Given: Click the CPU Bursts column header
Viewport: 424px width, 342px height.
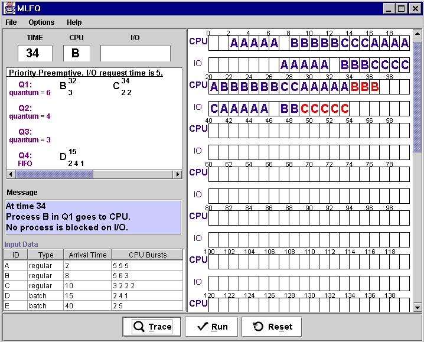Looking at the screenshot, I should (x=148, y=255).
